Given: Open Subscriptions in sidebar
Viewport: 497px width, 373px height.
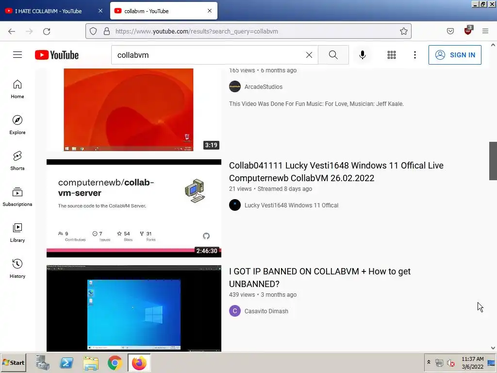Looking at the screenshot, I should coord(17,197).
